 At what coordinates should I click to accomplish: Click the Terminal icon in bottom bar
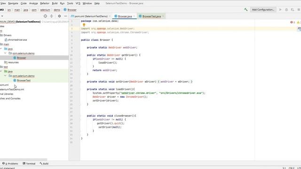24,163
